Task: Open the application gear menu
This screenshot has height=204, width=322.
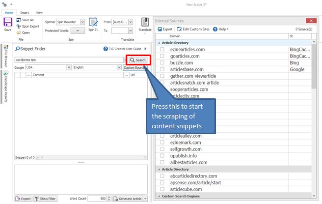Action: pos(4,4)
